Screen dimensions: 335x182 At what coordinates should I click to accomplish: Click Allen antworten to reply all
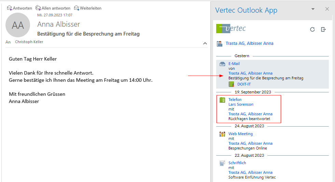(x=53, y=8)
